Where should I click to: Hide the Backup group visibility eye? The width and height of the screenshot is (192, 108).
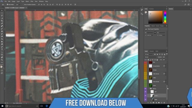pyautogui.click(x=145, y=88)
